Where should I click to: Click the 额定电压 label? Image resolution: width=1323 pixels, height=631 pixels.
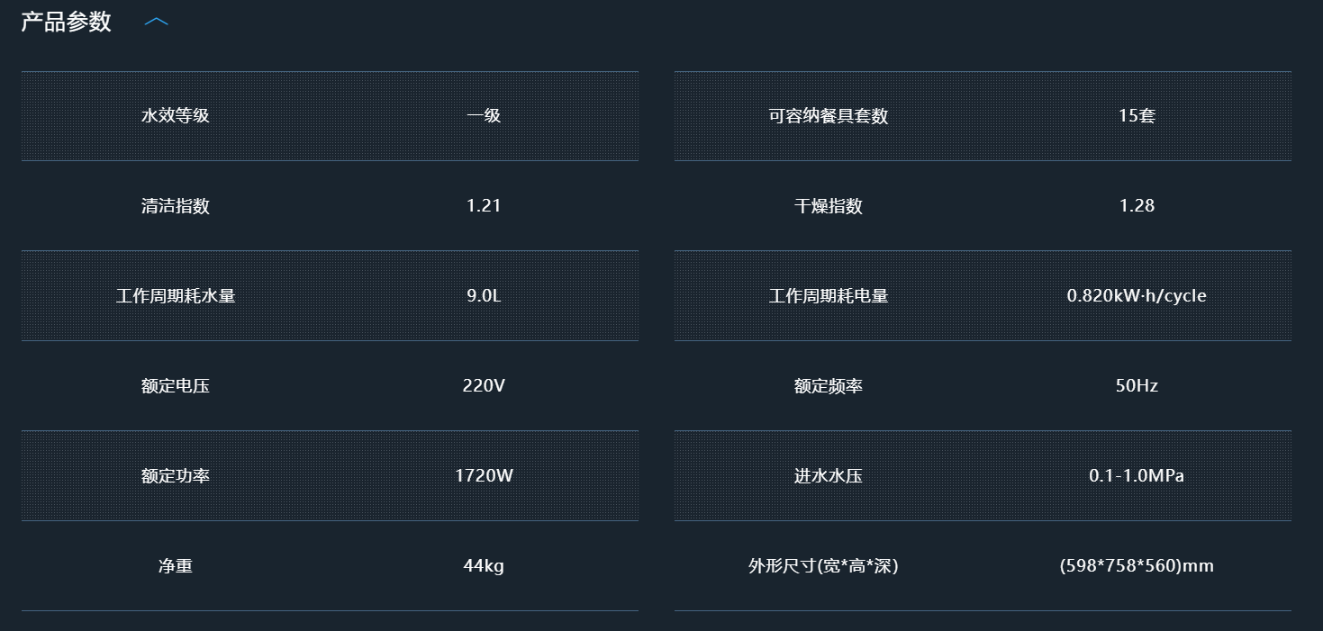coord(176,386)
